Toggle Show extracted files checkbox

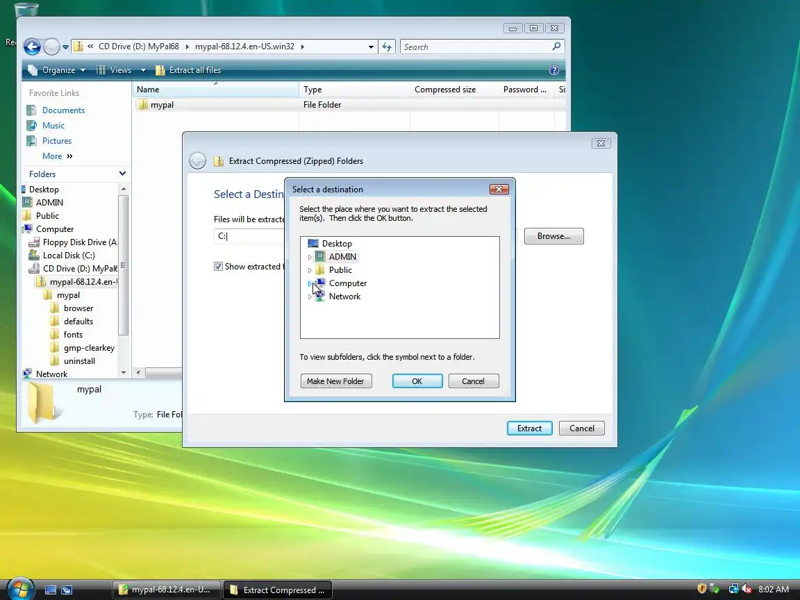(x=218, y=267)
